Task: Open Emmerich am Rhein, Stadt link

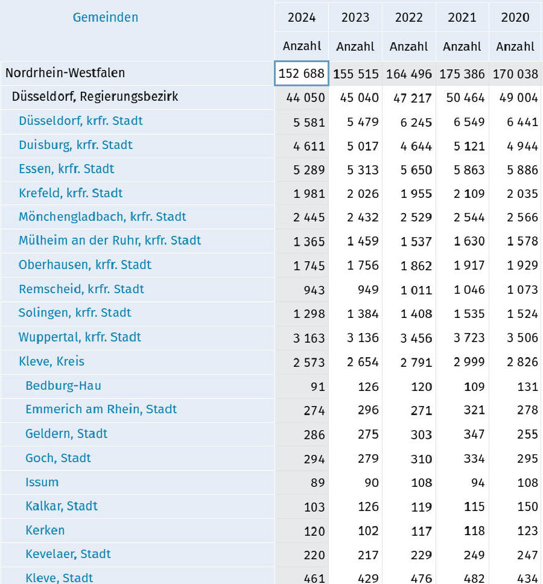Action: click(x=101, y=409)
